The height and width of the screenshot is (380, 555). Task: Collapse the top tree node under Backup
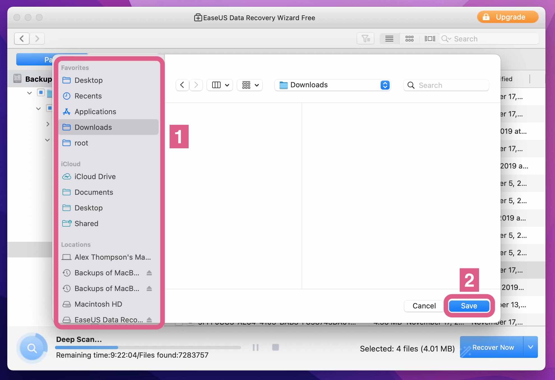point(29,93)
